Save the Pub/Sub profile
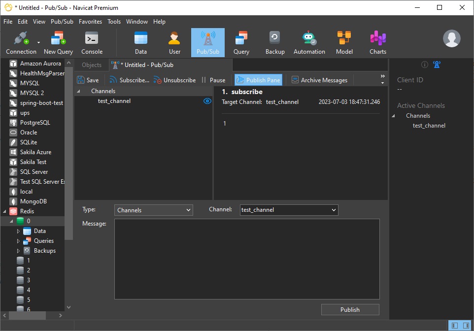474x331 pixels. (x=88, y=80)
